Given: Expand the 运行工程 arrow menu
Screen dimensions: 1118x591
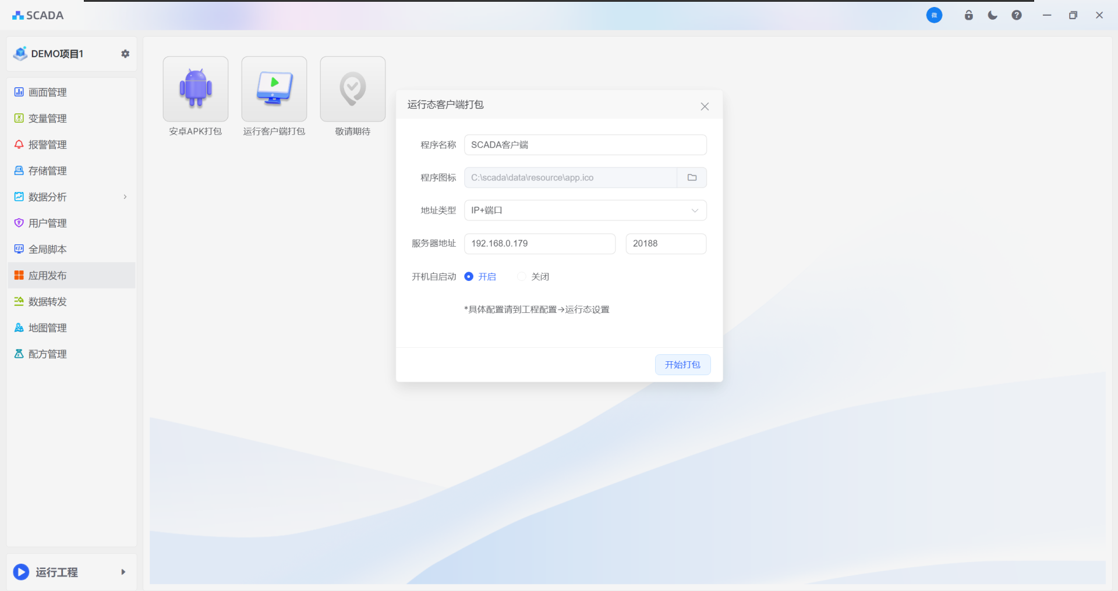Looking at the screenshot, I should 123,572.
